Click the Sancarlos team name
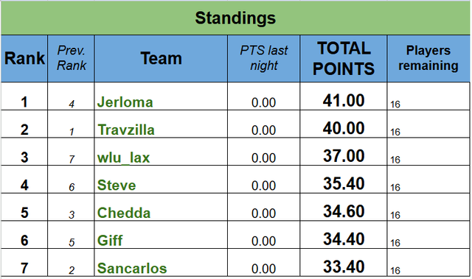472x279 pixels. 132,268
